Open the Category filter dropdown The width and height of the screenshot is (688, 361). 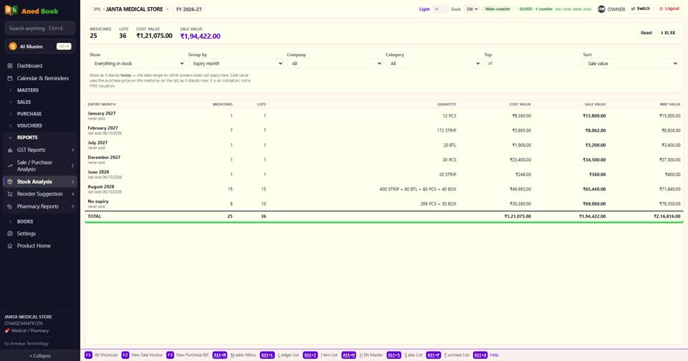(434, 64)
